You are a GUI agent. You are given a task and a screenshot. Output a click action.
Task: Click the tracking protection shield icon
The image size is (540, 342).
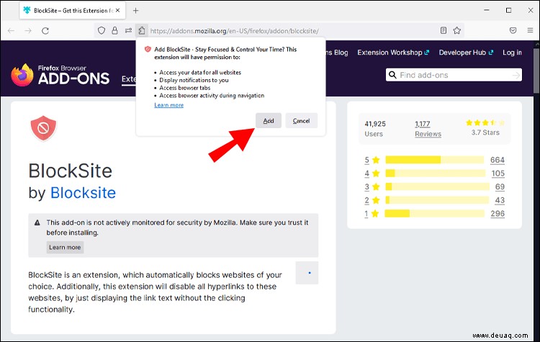pyautogui.click(x=102, y=31)
